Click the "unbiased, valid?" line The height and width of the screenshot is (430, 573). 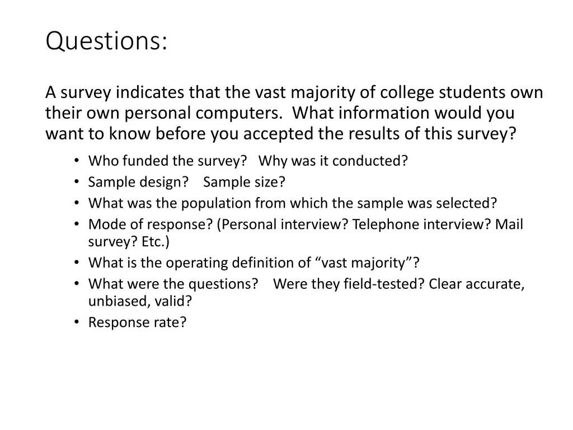(x=140, y=301)
